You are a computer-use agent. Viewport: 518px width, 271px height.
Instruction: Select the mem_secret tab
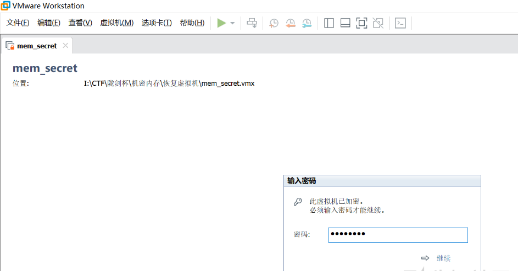coord(37,46)
